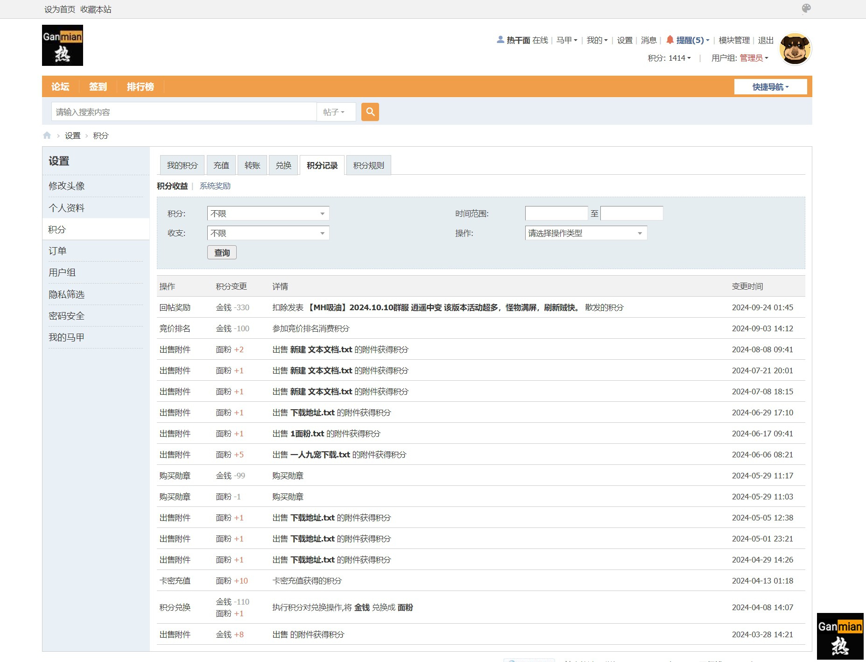Click the 查询 button

222,253
